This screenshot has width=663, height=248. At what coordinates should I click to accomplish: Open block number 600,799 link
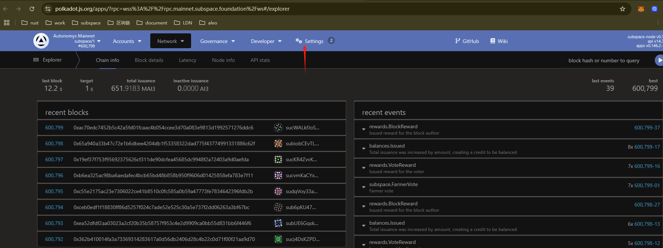(54, 128)
